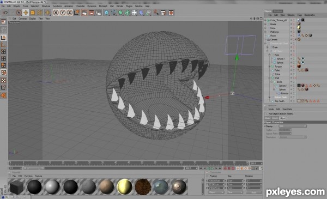The width and height of the screenshot is (327, 199).
Task: Enable Model mode in left palette
Action: coord(3,38)
